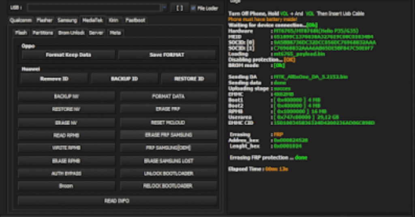415x217 pixels.
Task: Click the 'Uploading stage' log entry
Action: (x=259, y=89)
